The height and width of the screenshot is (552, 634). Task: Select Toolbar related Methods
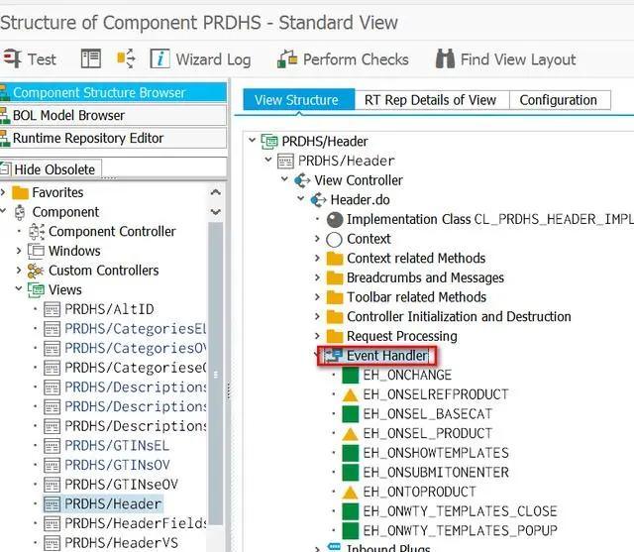416,297
